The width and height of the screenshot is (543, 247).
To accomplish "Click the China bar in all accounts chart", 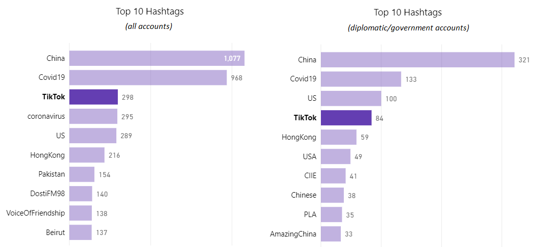I will click(157, 58).
